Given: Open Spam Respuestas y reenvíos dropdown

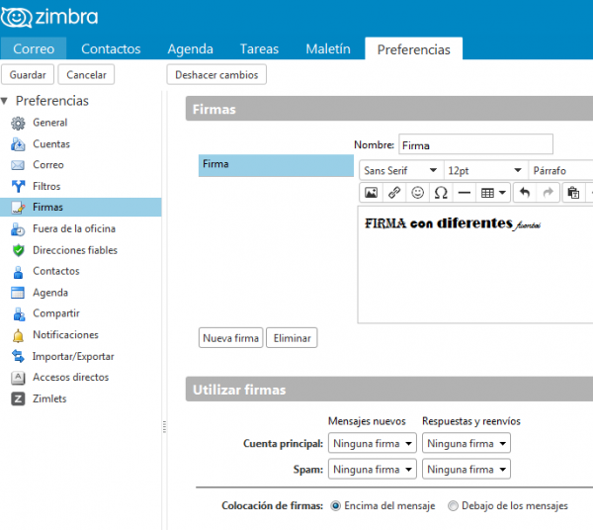Looking at the screenshot, I should click(x=466, y=469).
